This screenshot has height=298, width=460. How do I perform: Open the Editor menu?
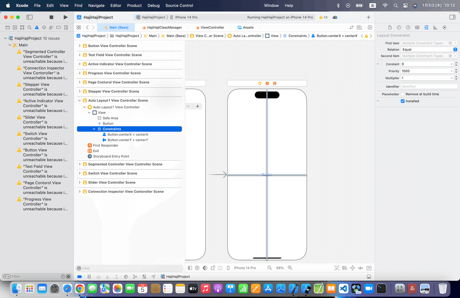click(x=116, y=5)
